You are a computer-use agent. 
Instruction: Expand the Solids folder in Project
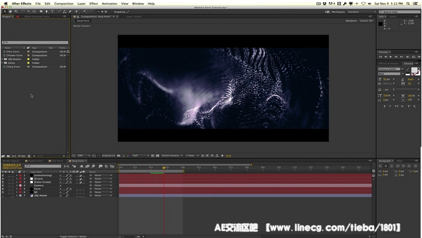click(2, 63)
